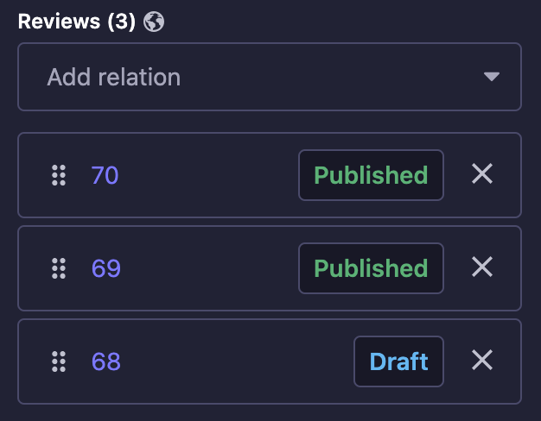The height and width of the screenshot is (421, 541).
Task: Select the Published status of relation 69
Action: [371, 268]
